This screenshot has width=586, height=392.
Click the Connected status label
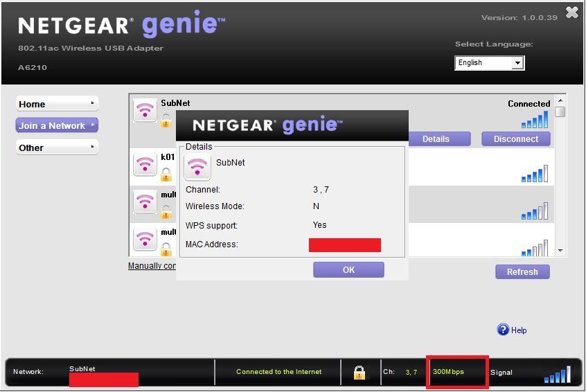(x=529, y=104)
